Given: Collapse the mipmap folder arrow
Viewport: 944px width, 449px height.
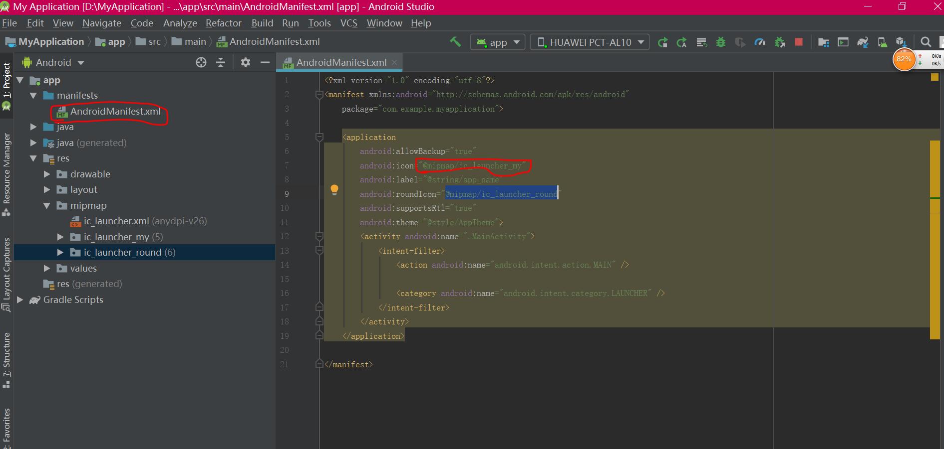Looking at the screenshot, I should pos(47,206).
